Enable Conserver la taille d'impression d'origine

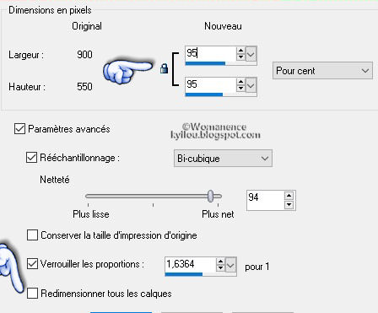pyautogui.click(x=32, y=235)
